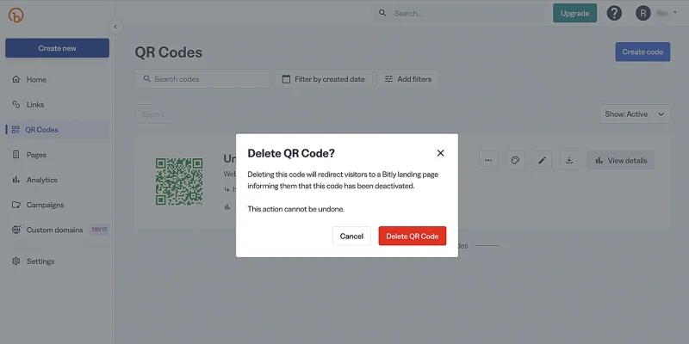Viewport: 689px width, 344px height.
Task: Focus the top Search field
Action: (459, 13)
